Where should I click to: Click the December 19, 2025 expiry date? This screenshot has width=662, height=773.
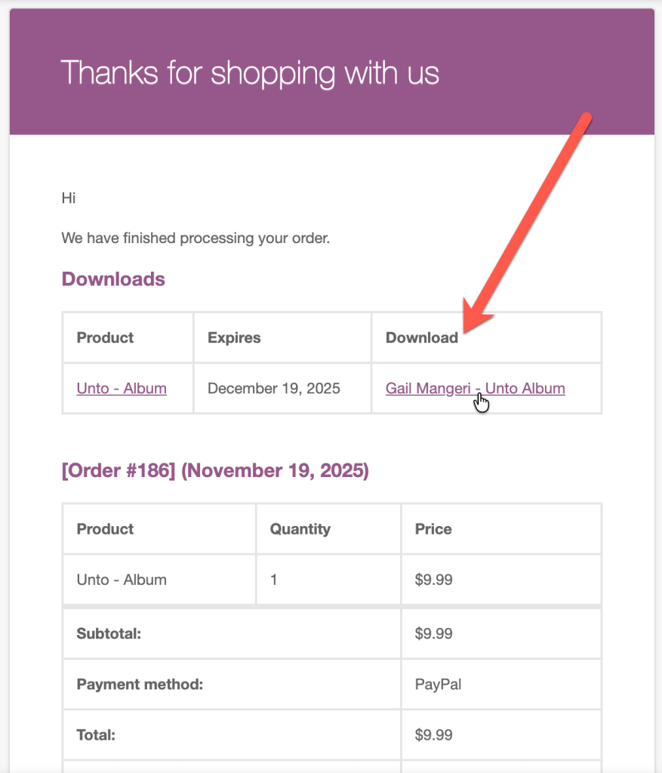tap(274, 389)
